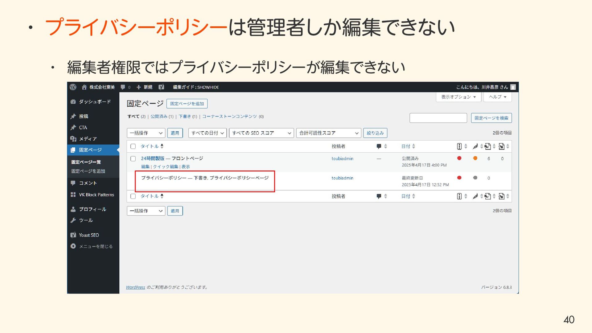The width and height of the screenshot is (592, 333).
Task: Filter by 下書き status tab
Action: tap(185, 117)
